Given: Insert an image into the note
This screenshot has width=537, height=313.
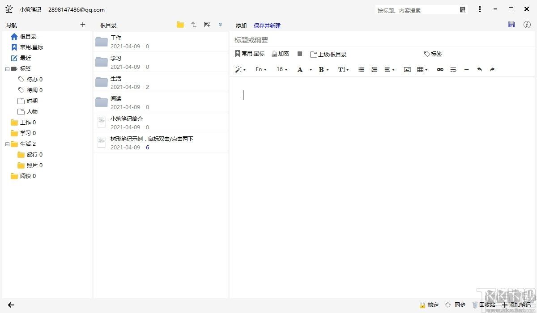Looking at the screenshot, I should pos(406,69).
